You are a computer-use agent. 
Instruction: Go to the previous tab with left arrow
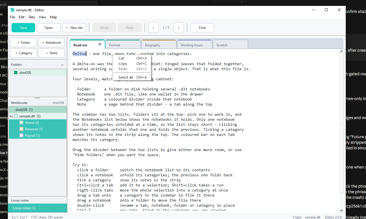click(153, 28)
